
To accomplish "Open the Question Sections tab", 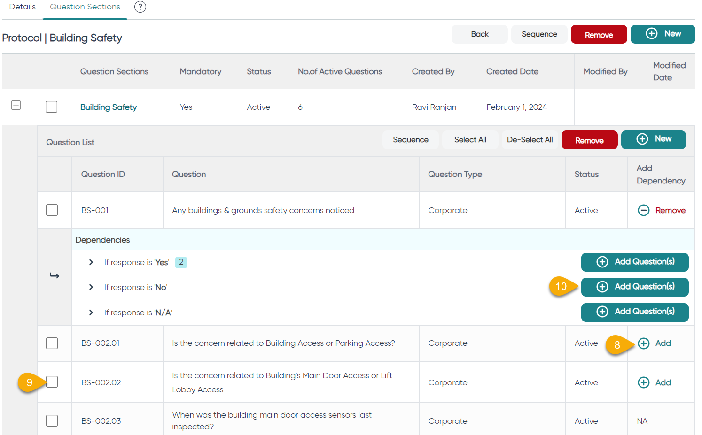I will [x=85, y=7].
